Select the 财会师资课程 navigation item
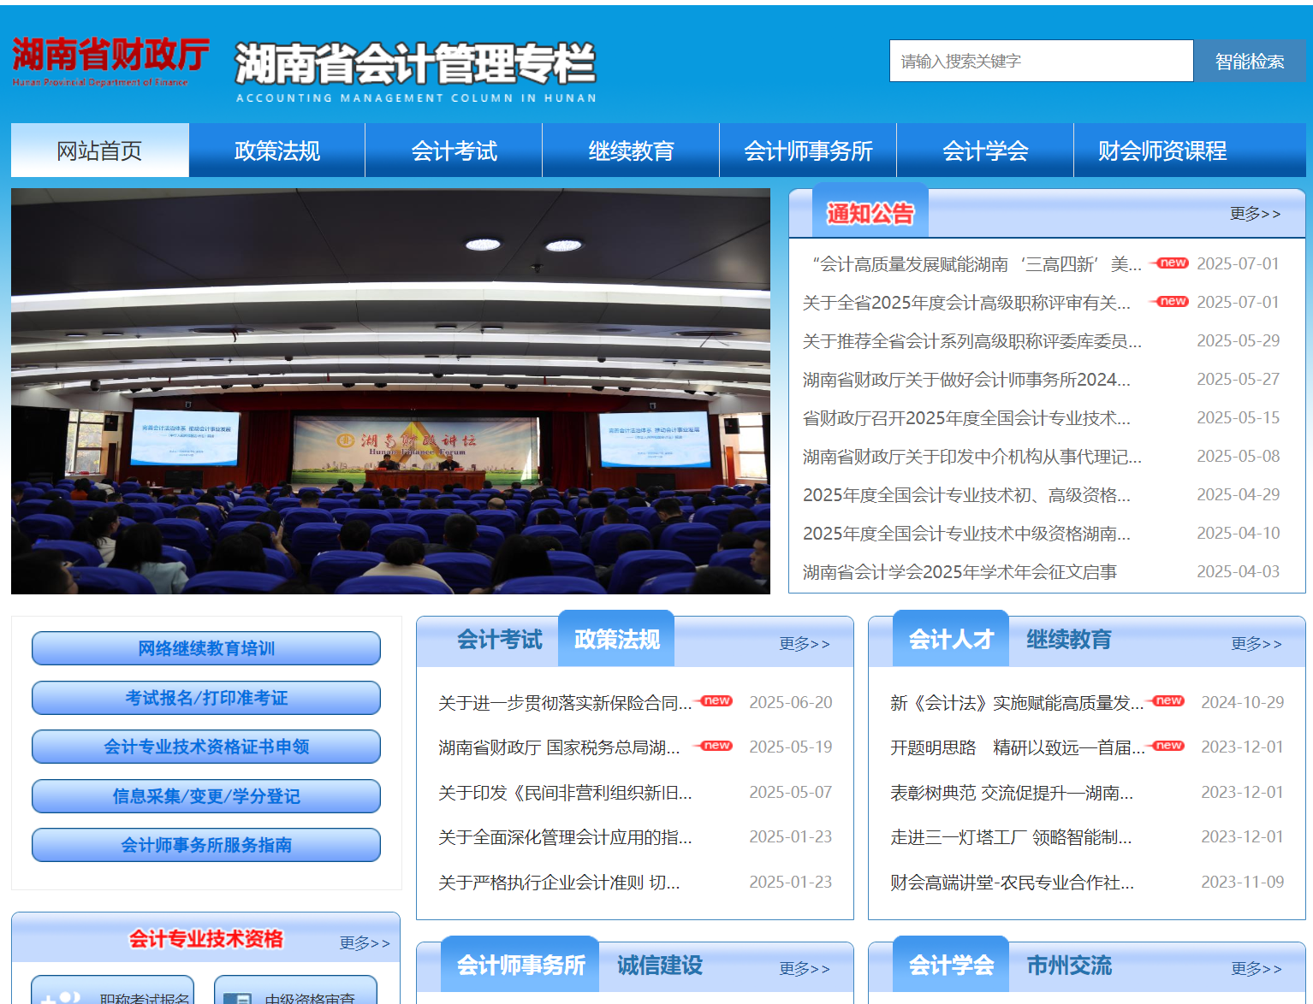Image resolution: width=1313 pixels, height=1004 pixels. 1161,151
